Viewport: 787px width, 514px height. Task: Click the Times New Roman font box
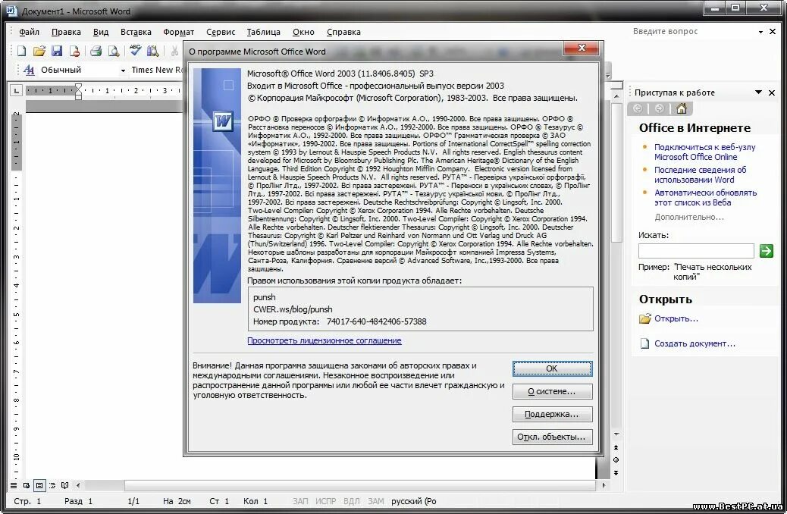click(x=155, y=70)
